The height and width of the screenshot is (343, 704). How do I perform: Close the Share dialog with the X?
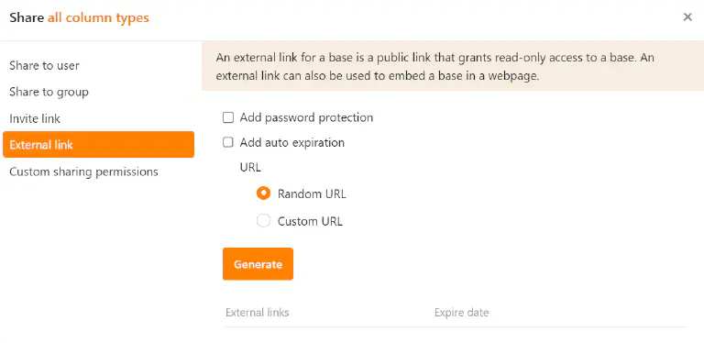[x=687, y=17]
